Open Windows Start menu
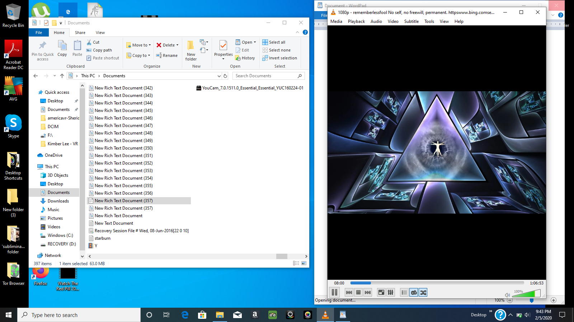 coord(9,315)
